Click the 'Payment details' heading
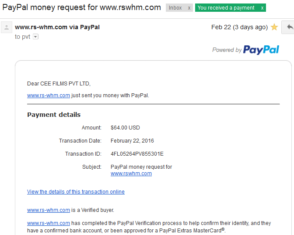The height and width of the screenshot is (235, 294). pyautogui.click(x=54, y=115)
